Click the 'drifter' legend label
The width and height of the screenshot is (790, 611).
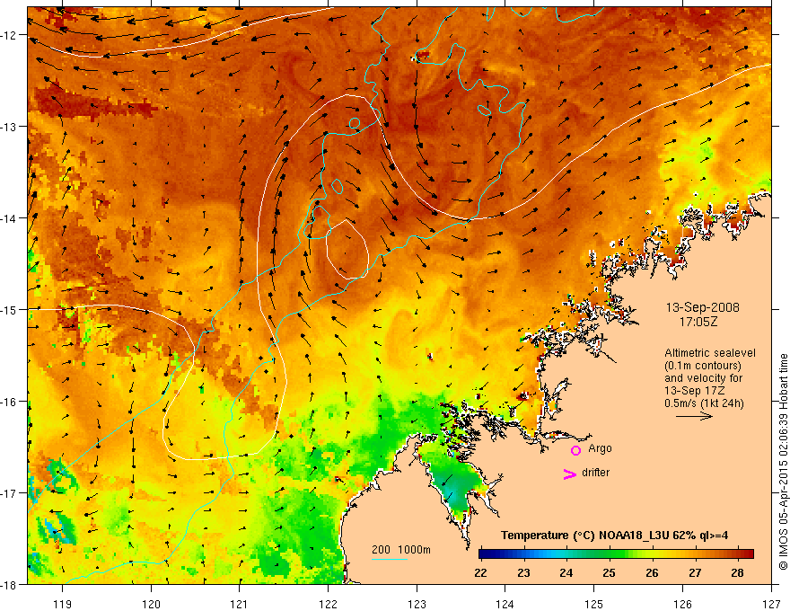[x=595, y=473]
